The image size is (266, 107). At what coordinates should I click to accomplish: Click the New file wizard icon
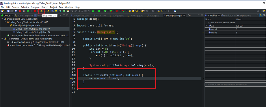[x=2, y=11]
